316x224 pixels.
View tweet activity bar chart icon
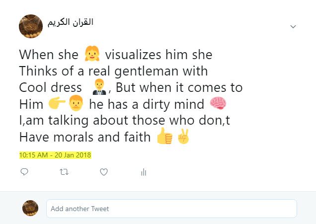(x=144, y=172)
